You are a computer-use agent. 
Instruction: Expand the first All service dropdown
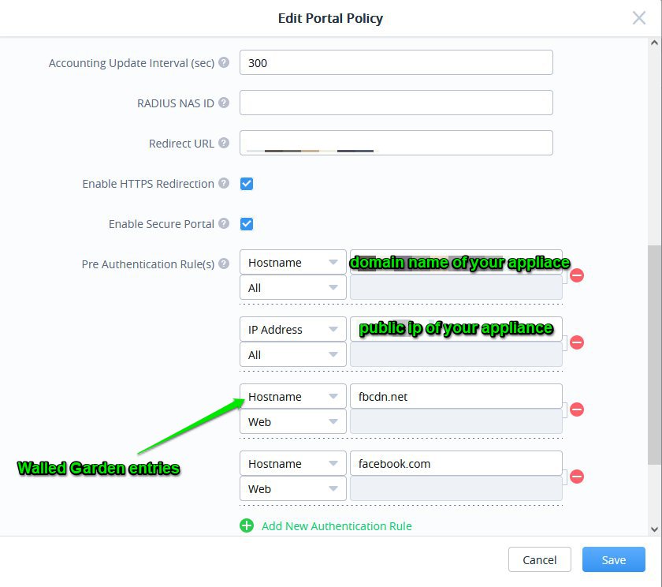tap(292, 288)
